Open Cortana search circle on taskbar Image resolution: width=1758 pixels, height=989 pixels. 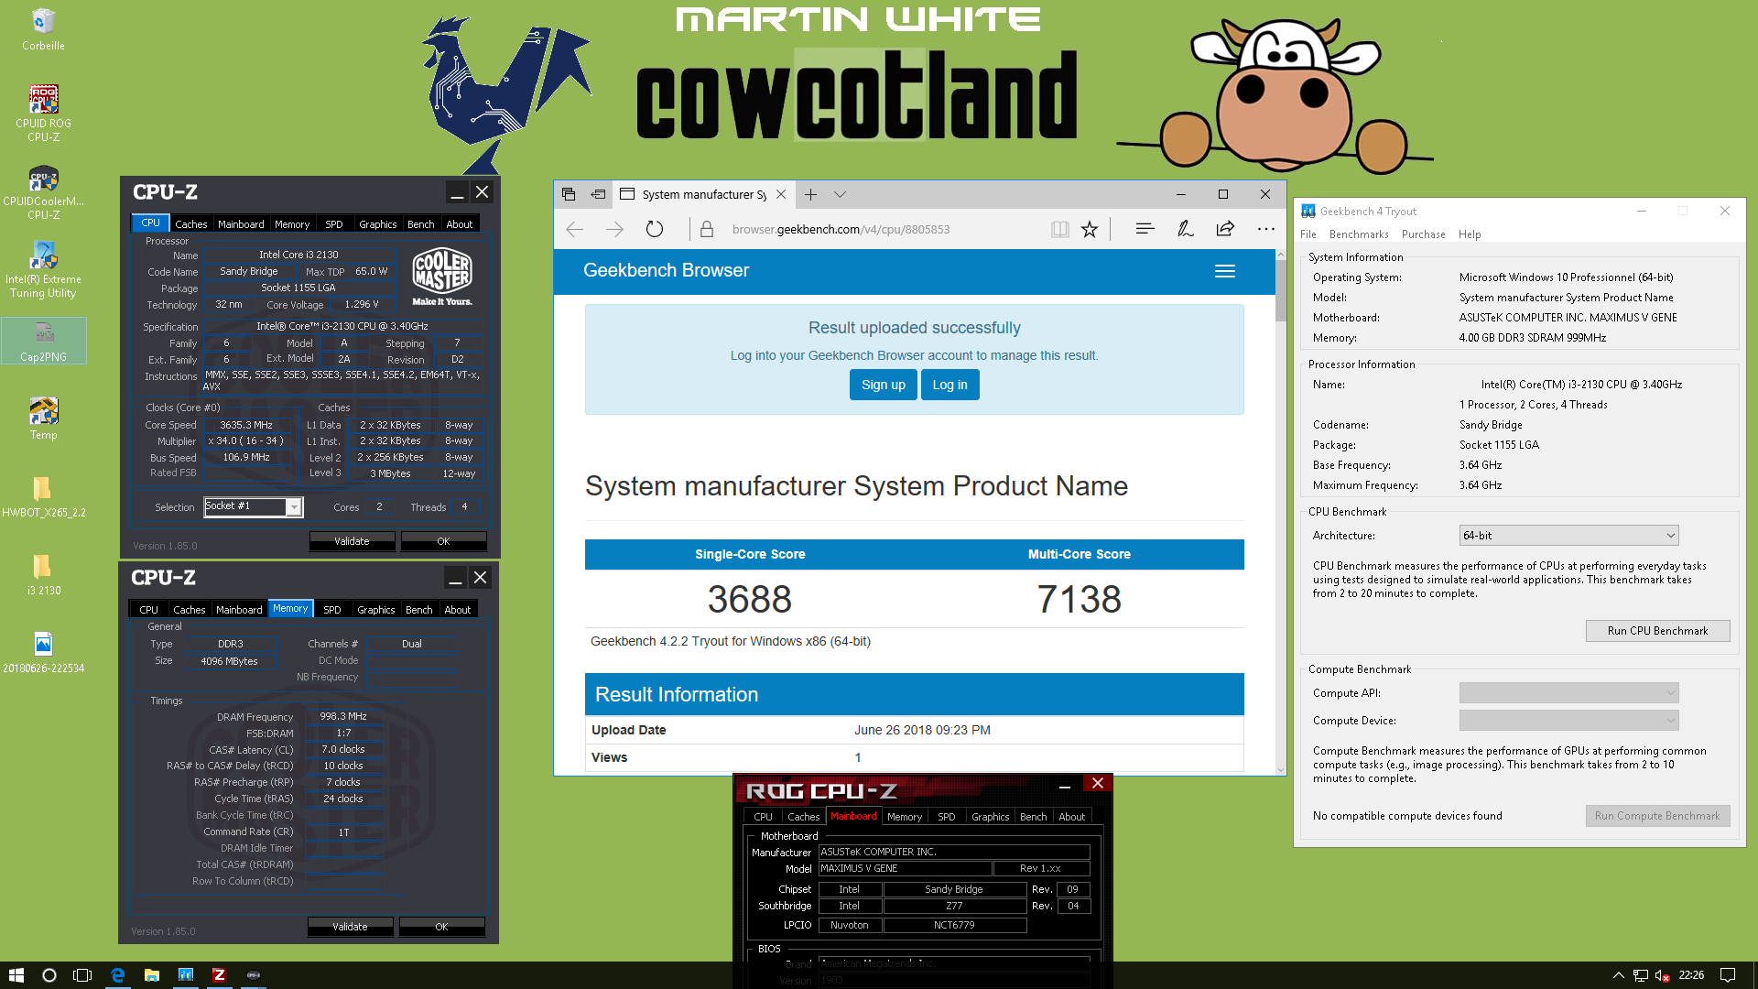pyautogui.click(x=49, y=975)
